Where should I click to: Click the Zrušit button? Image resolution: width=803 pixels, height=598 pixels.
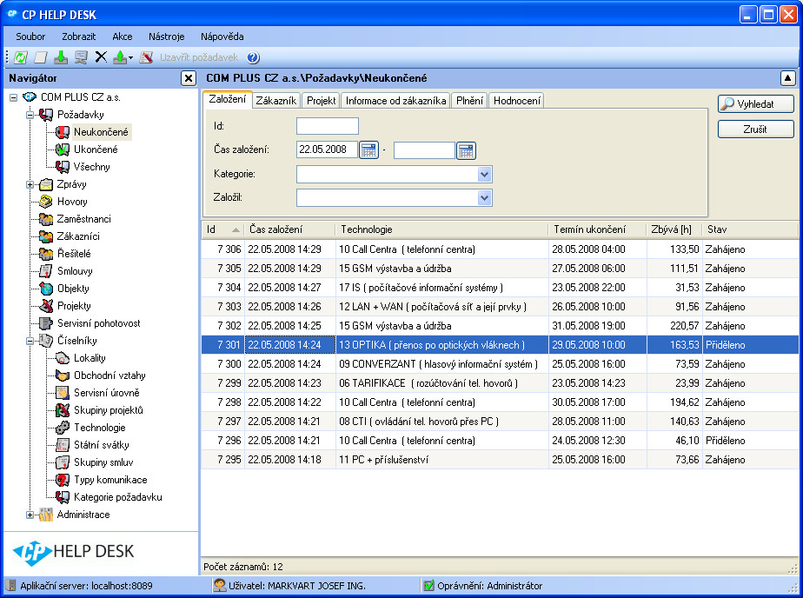pos(755,129)
